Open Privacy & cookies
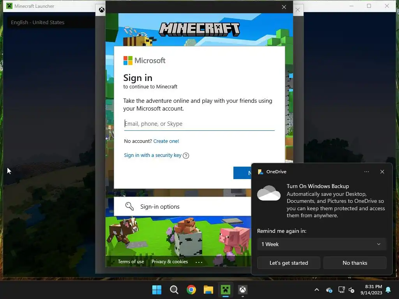399x299 pixels. click(x=170, y=262)
